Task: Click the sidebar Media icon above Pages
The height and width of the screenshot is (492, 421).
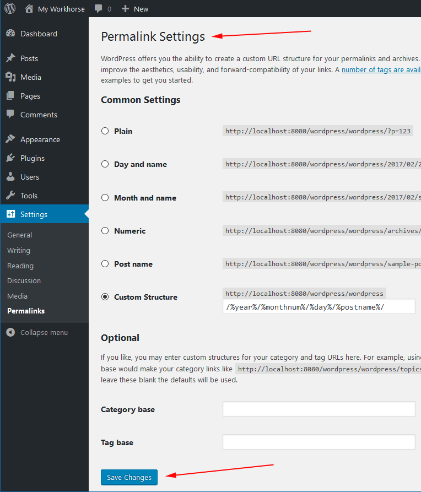Action: [x=10, y=77]
